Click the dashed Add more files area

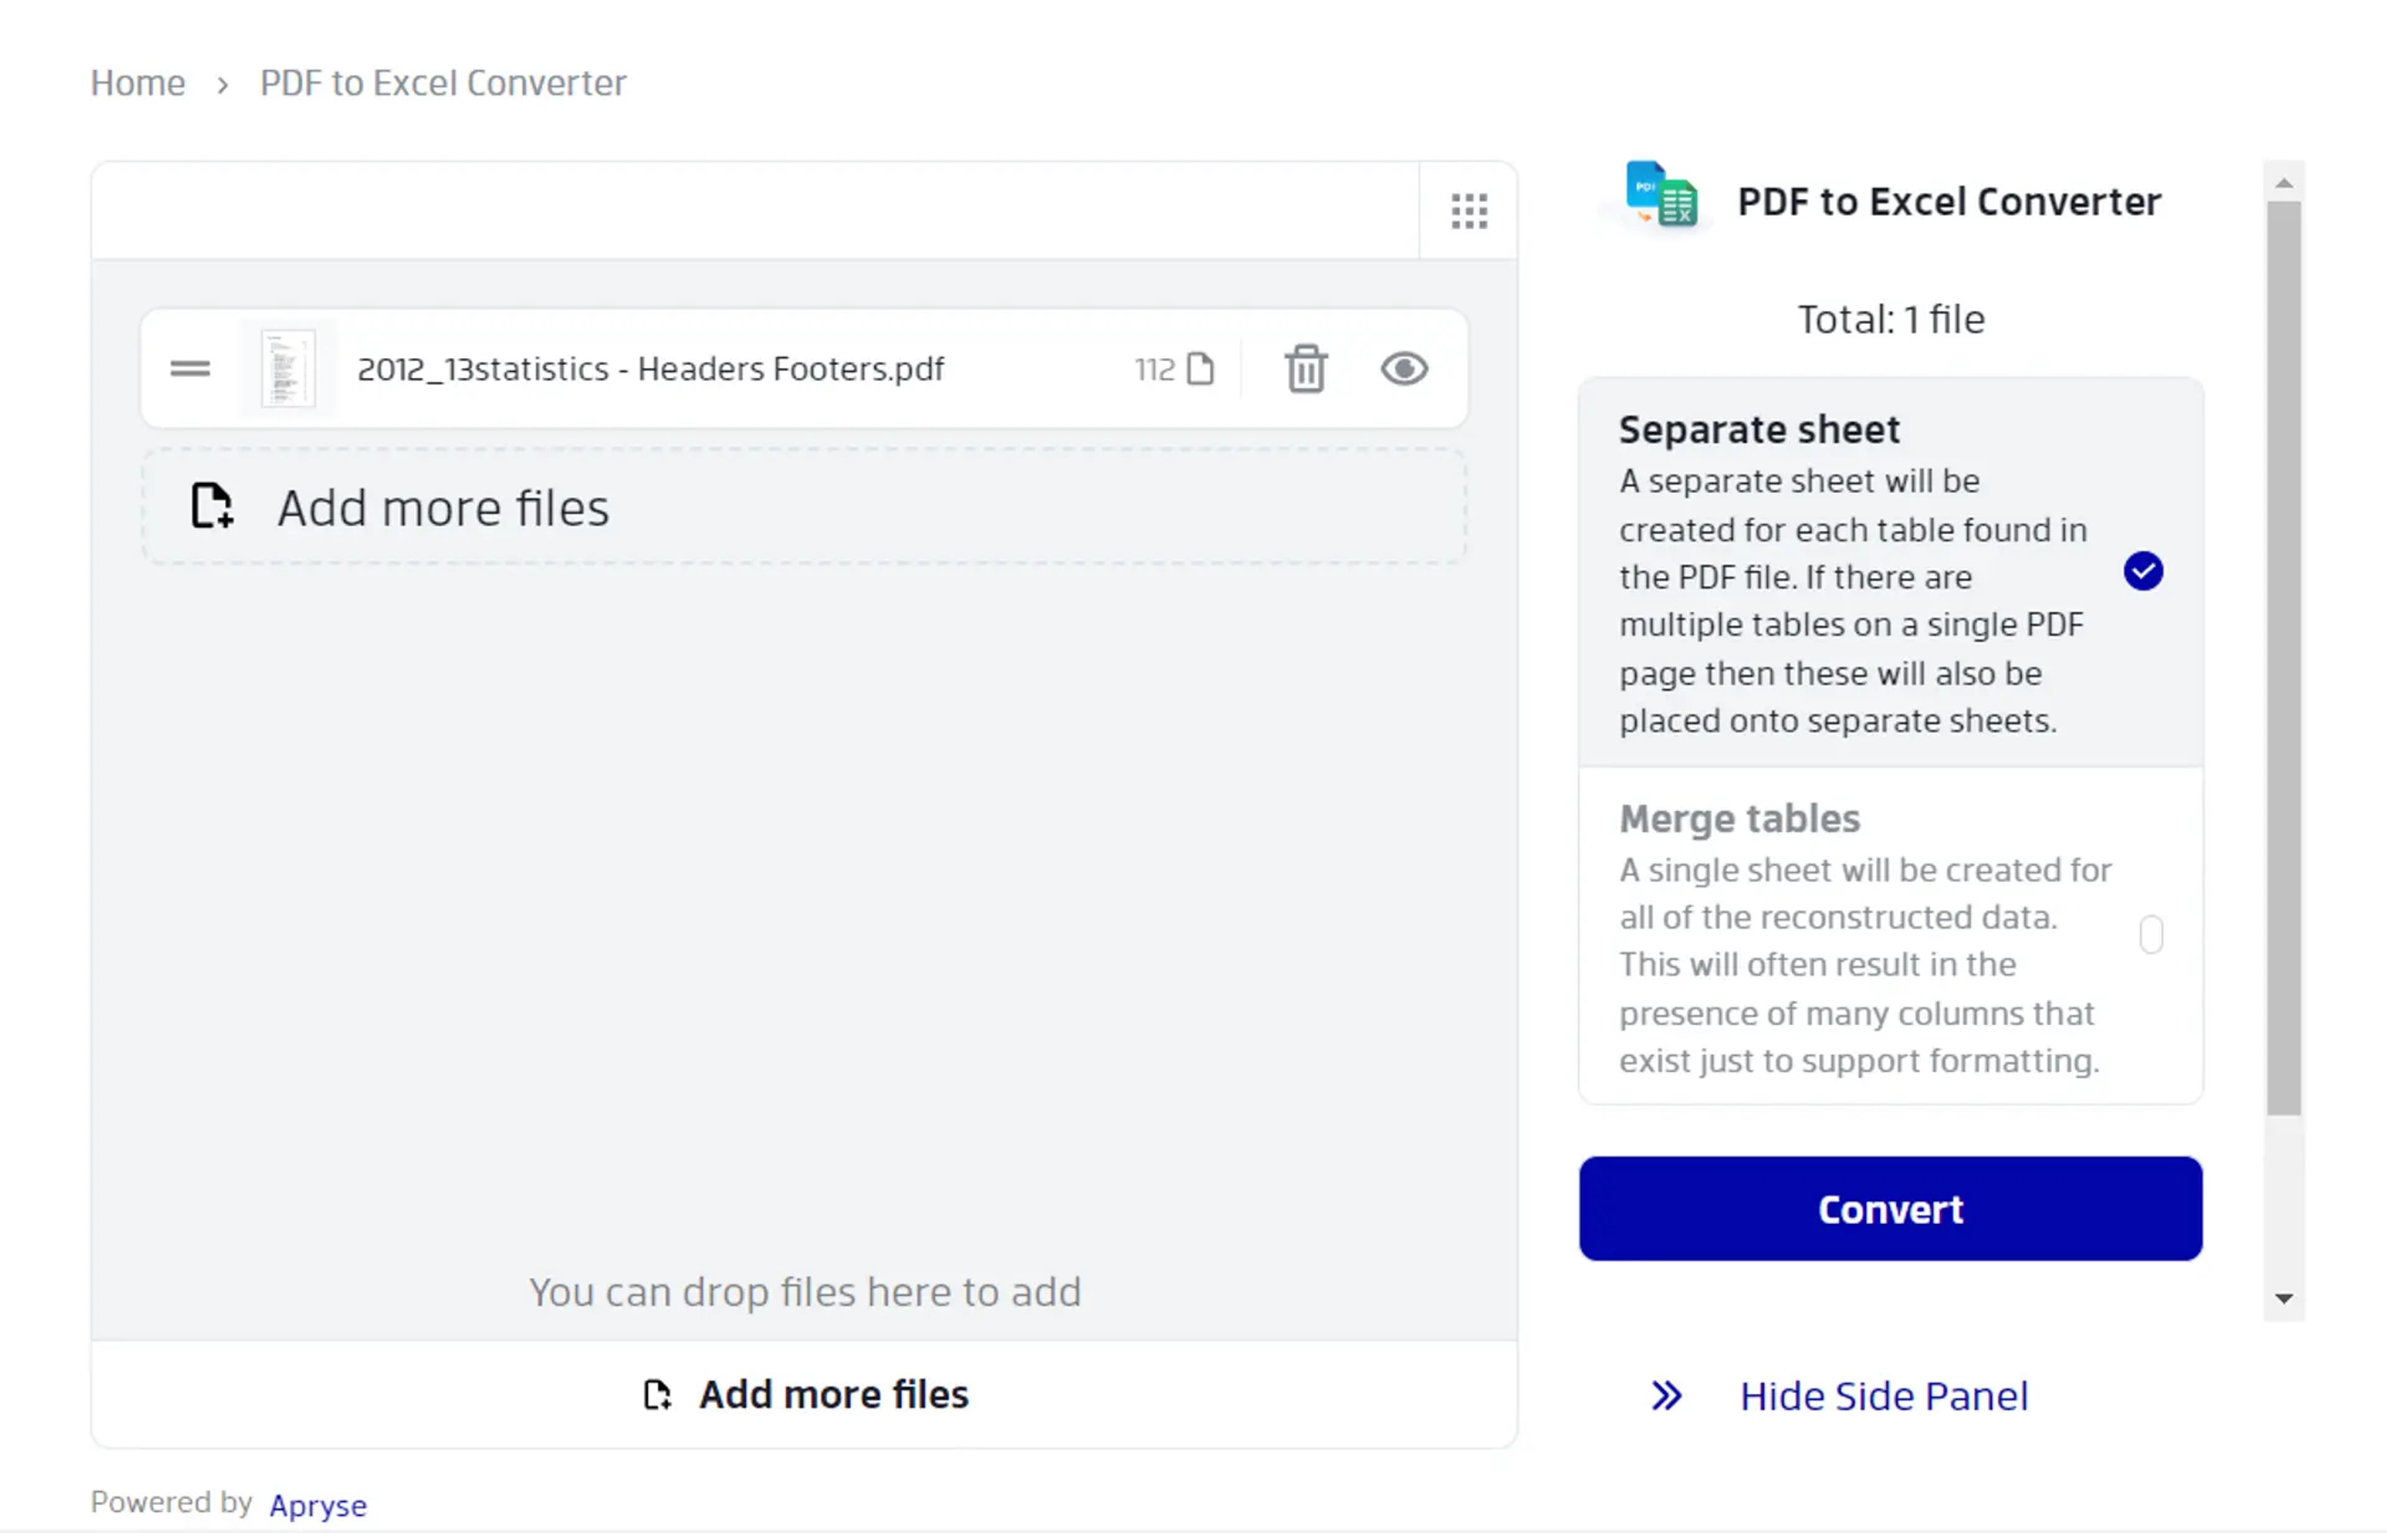[x=803, y=507]
